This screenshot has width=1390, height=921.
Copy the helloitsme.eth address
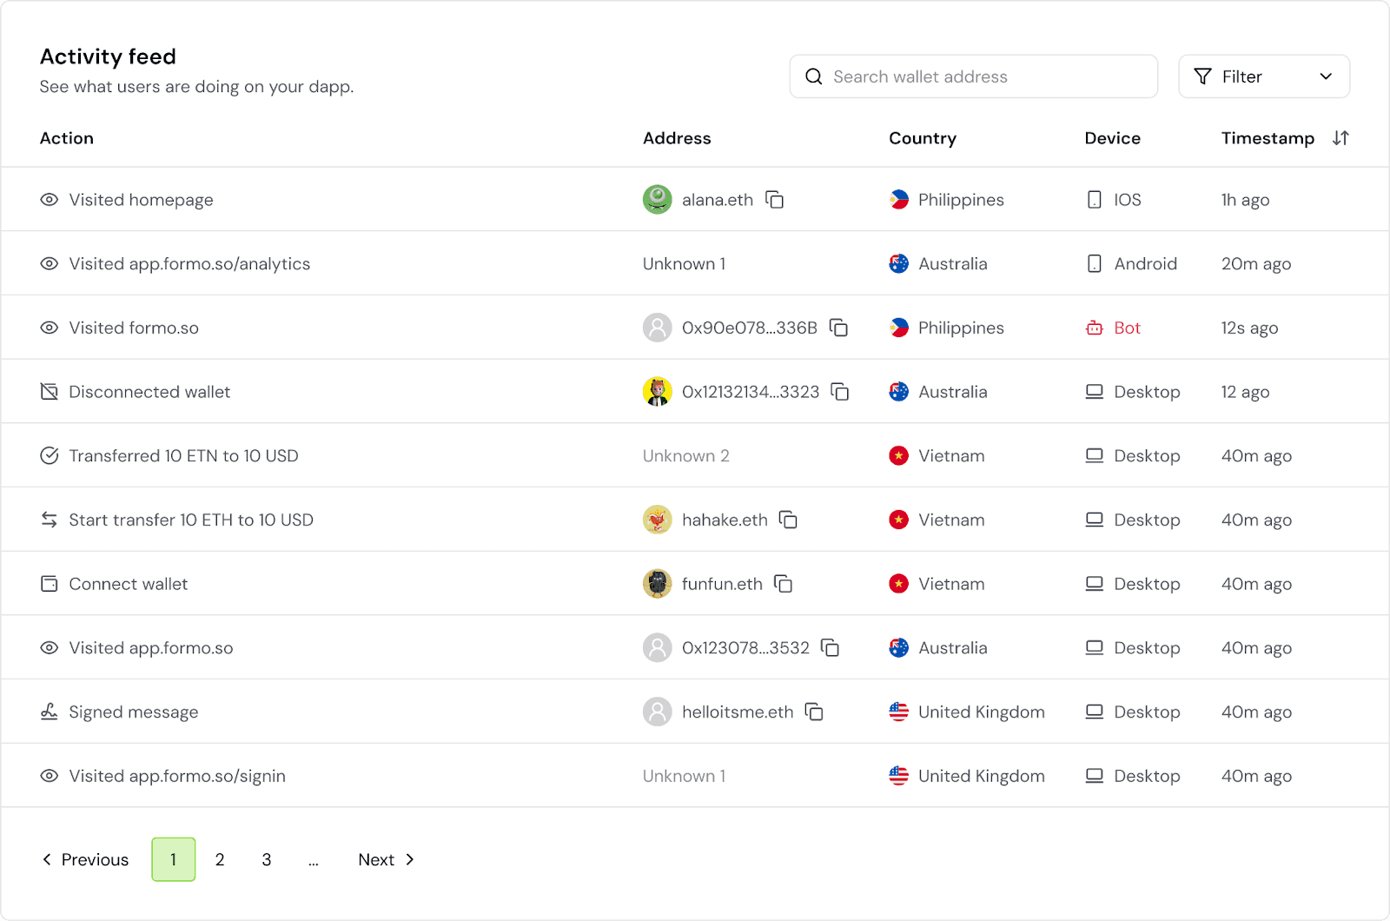coord(814,712)
